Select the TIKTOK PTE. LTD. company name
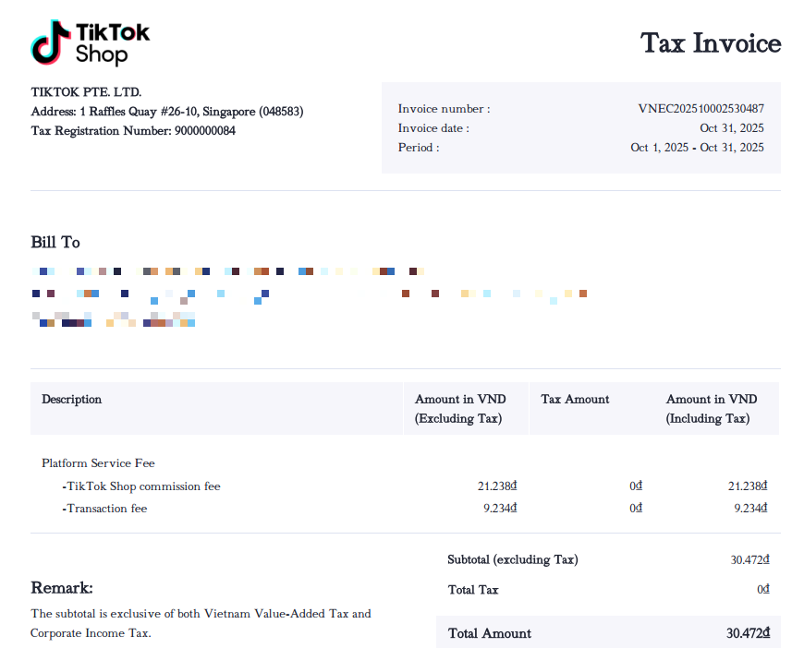This screenshot has height=648, width=792. click(x=86, y=92)
